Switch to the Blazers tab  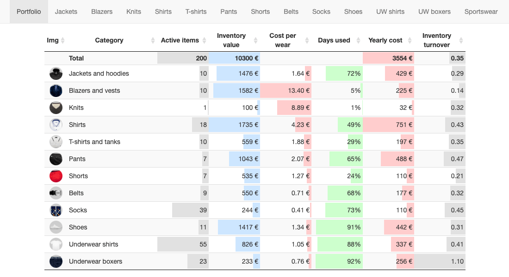102,12
